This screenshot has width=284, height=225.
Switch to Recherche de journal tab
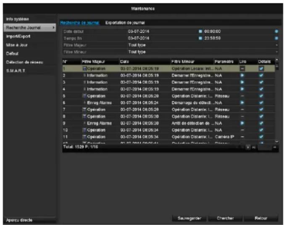[80, 23]
